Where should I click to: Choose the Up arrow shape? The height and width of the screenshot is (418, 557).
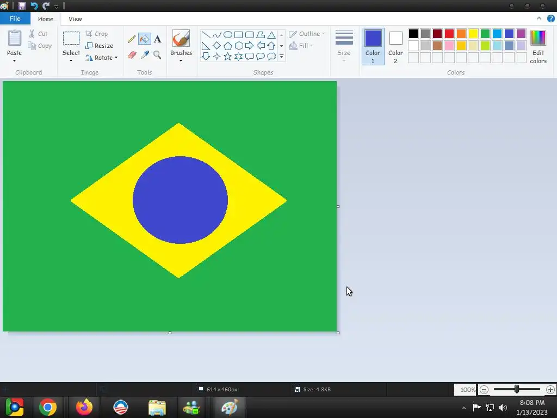(271, 46)
